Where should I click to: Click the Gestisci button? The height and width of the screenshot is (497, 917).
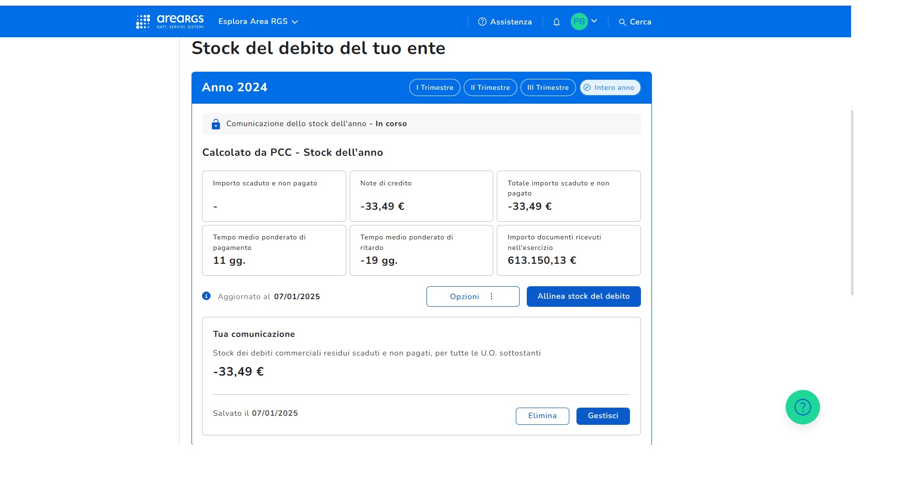(x=603, y=416)
